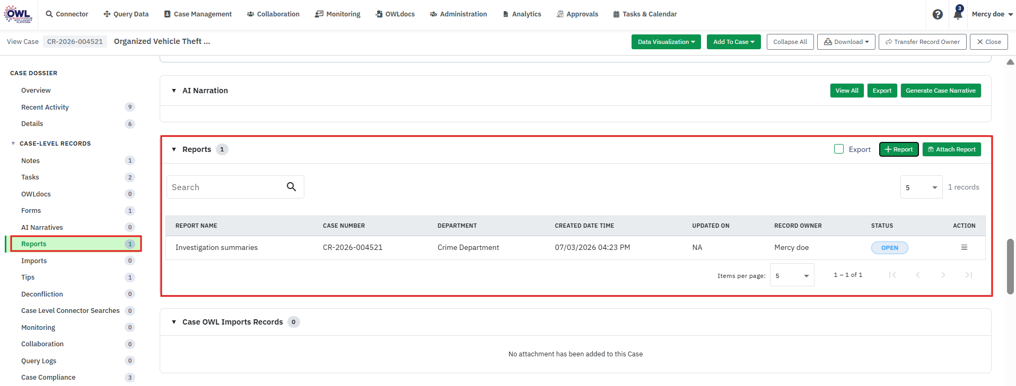
Task: Go to the previous page arrow
Action: (918, 275)
